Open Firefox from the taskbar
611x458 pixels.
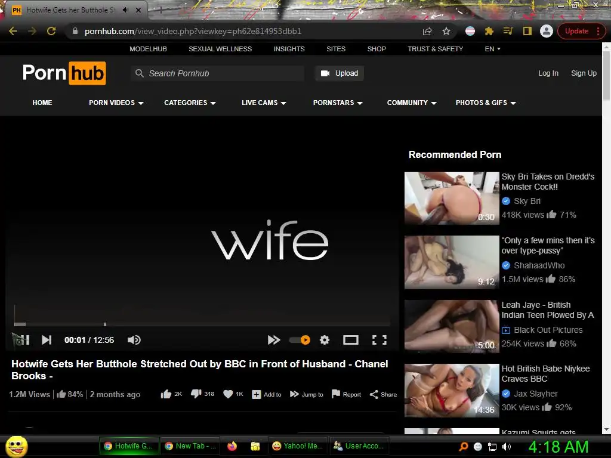click(232, 446)
